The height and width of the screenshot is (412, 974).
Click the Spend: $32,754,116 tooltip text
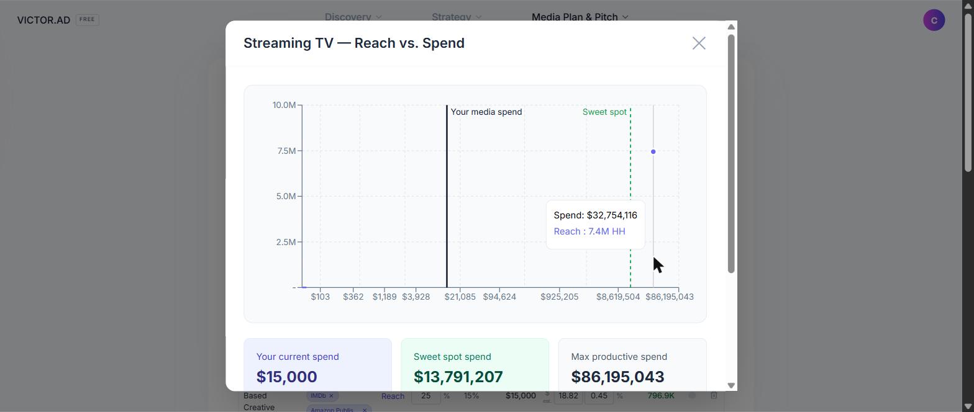pos(596,215)
